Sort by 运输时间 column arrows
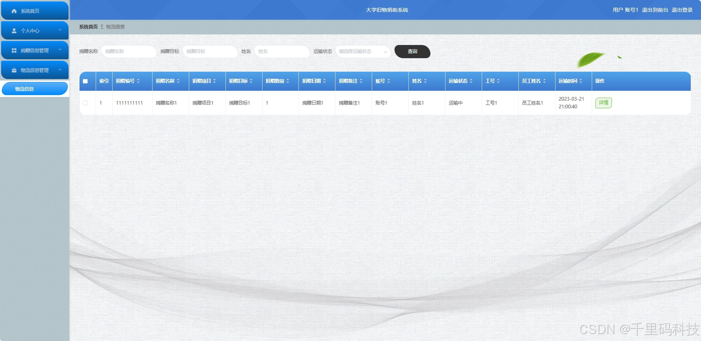The width and height of the screenshot is (701, 341). click(x=581, y=81)
